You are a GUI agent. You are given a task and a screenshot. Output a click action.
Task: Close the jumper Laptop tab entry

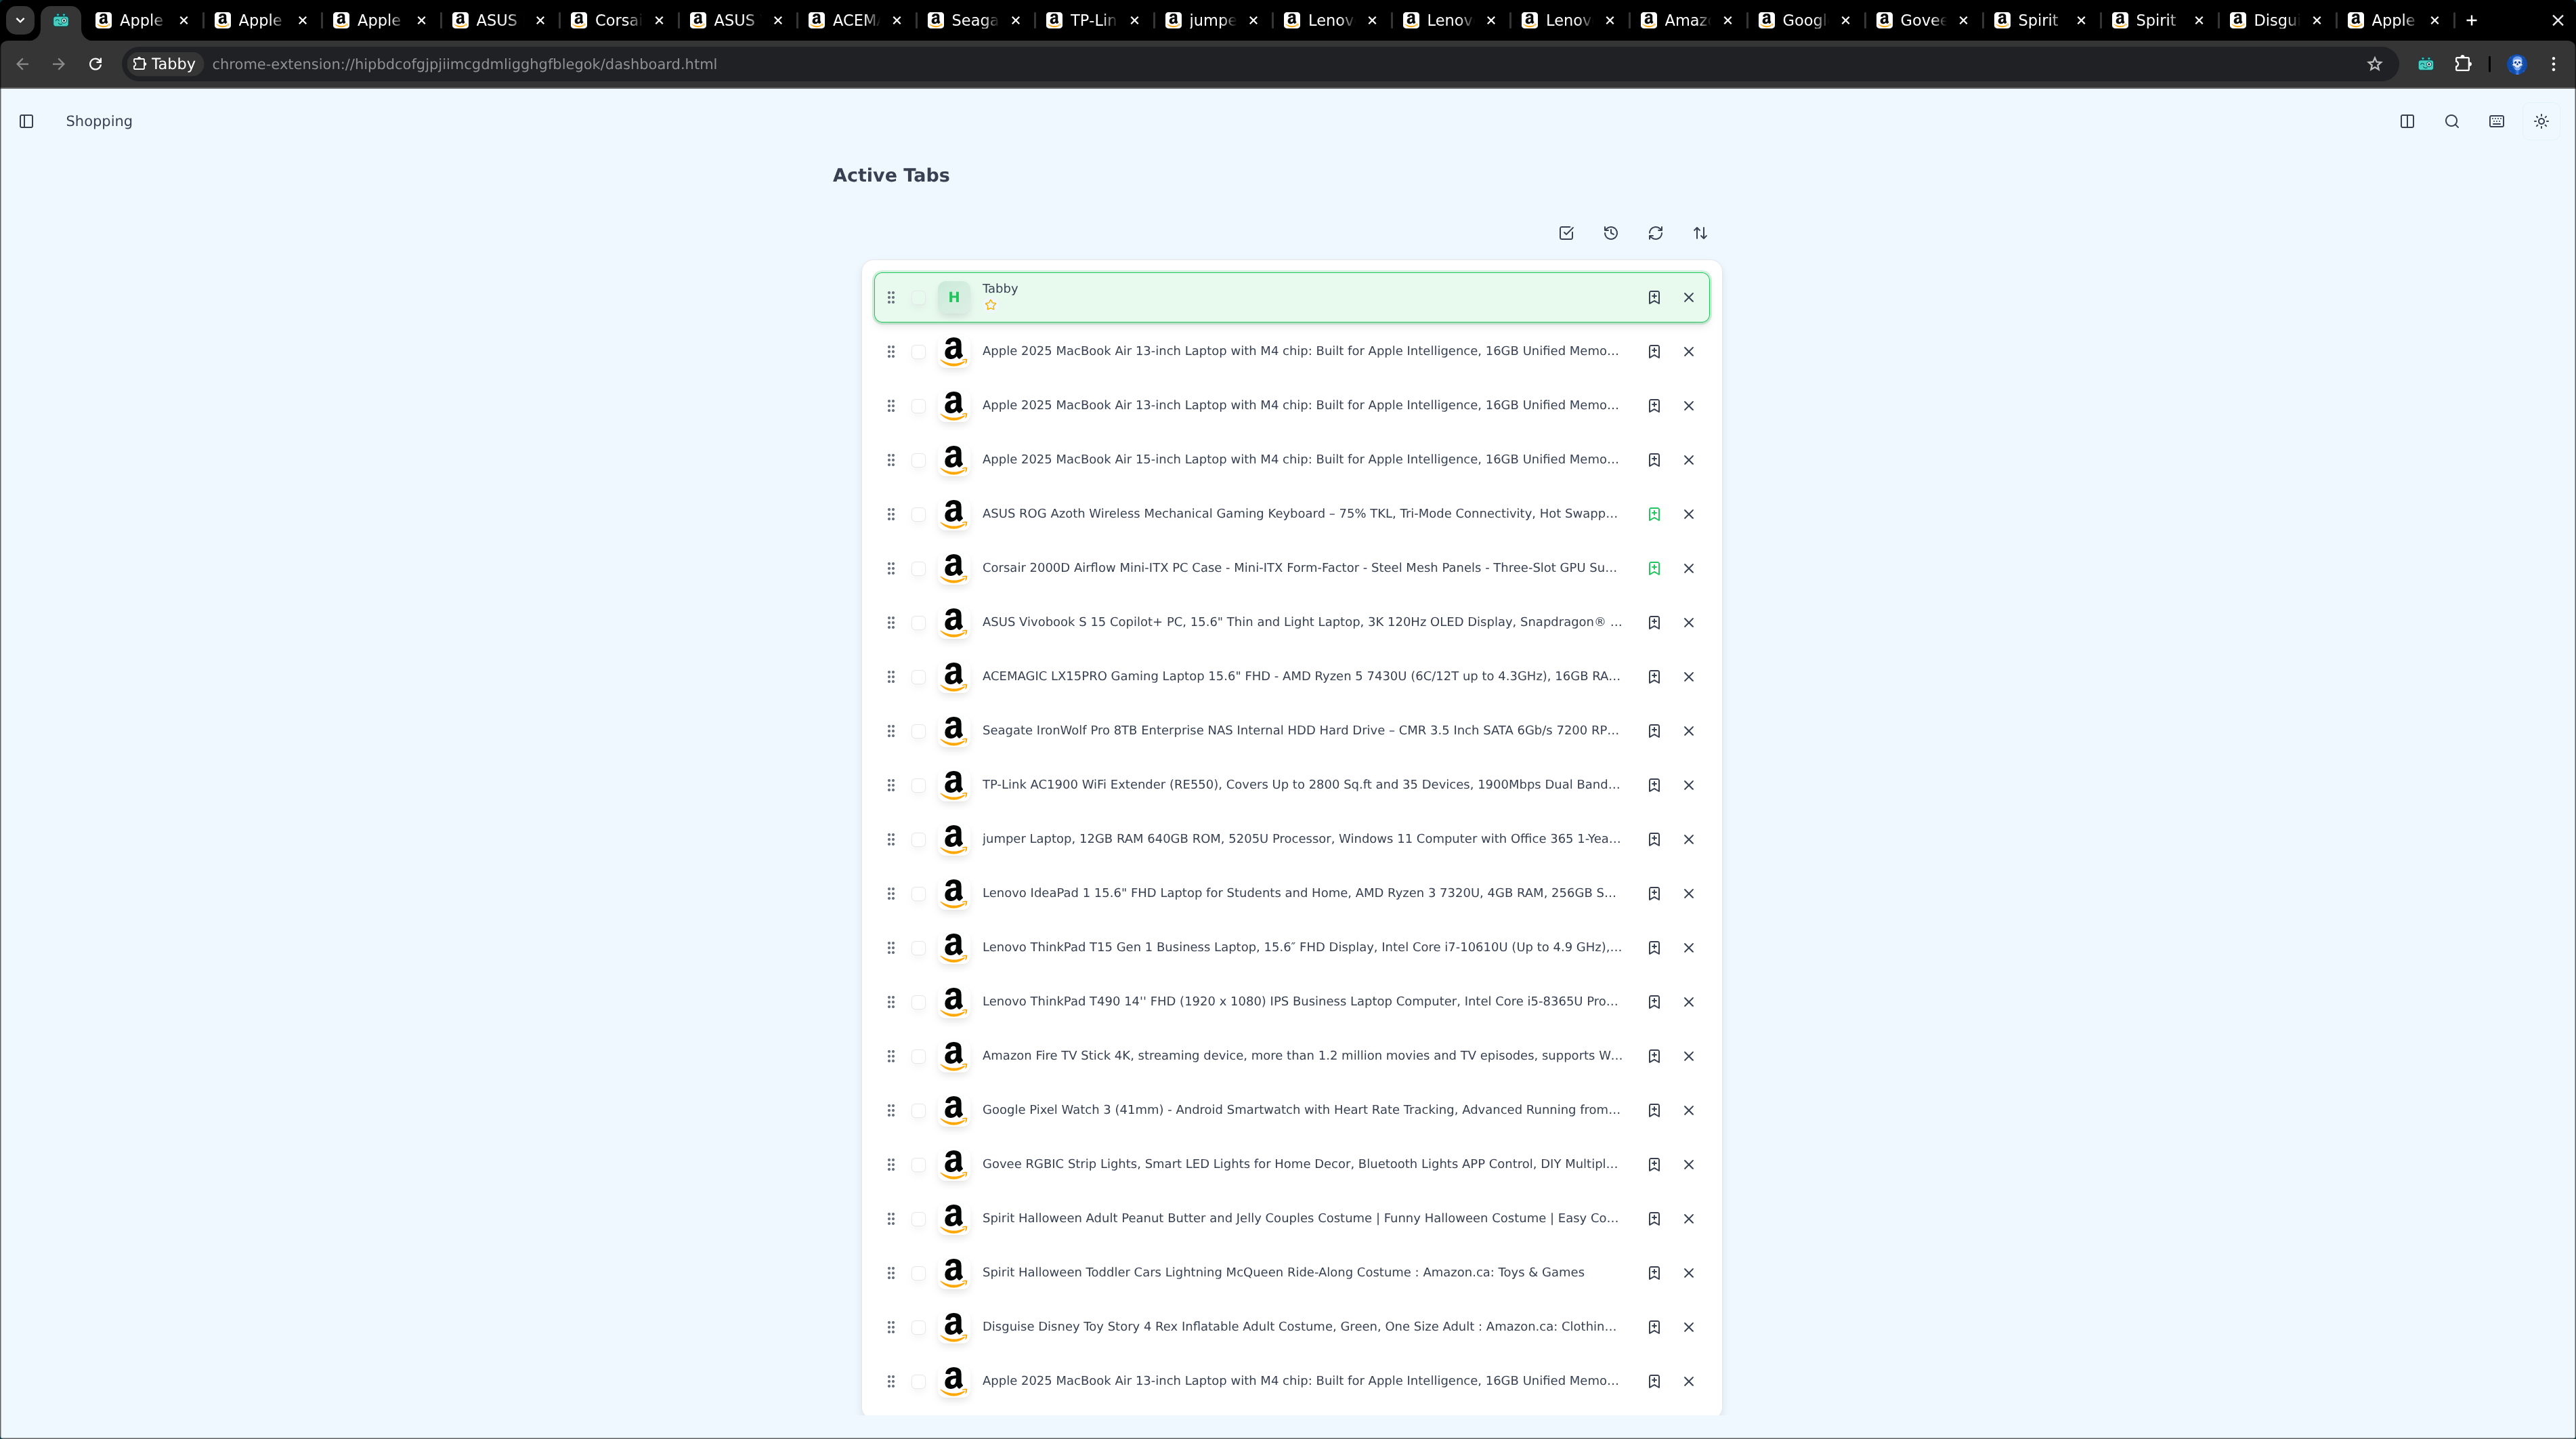pos(1689,839)
